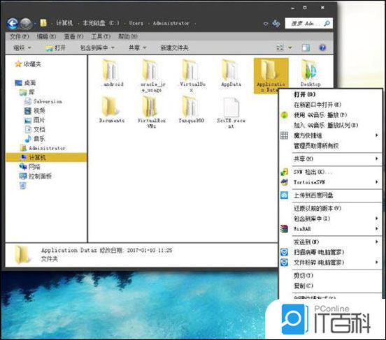Select the SciTE.recent file

231,112
